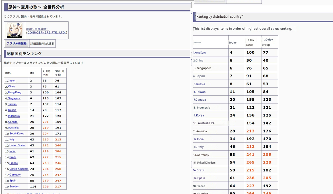Open Canada link in Japanese table

(13, 122)
